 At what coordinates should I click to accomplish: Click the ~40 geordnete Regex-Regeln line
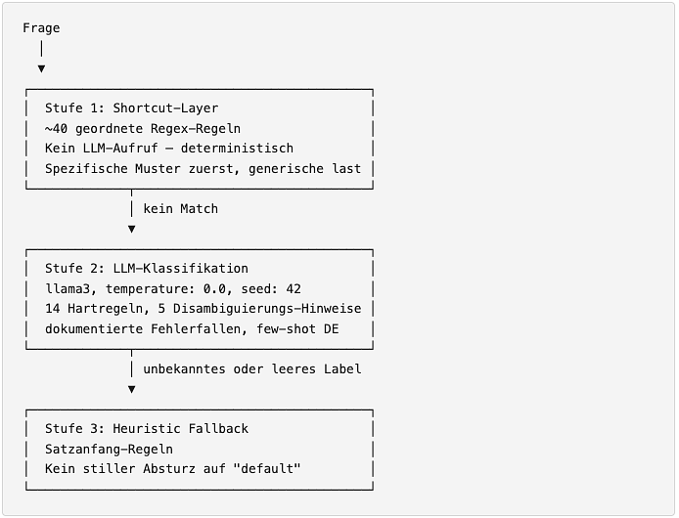tap(143, 129)
